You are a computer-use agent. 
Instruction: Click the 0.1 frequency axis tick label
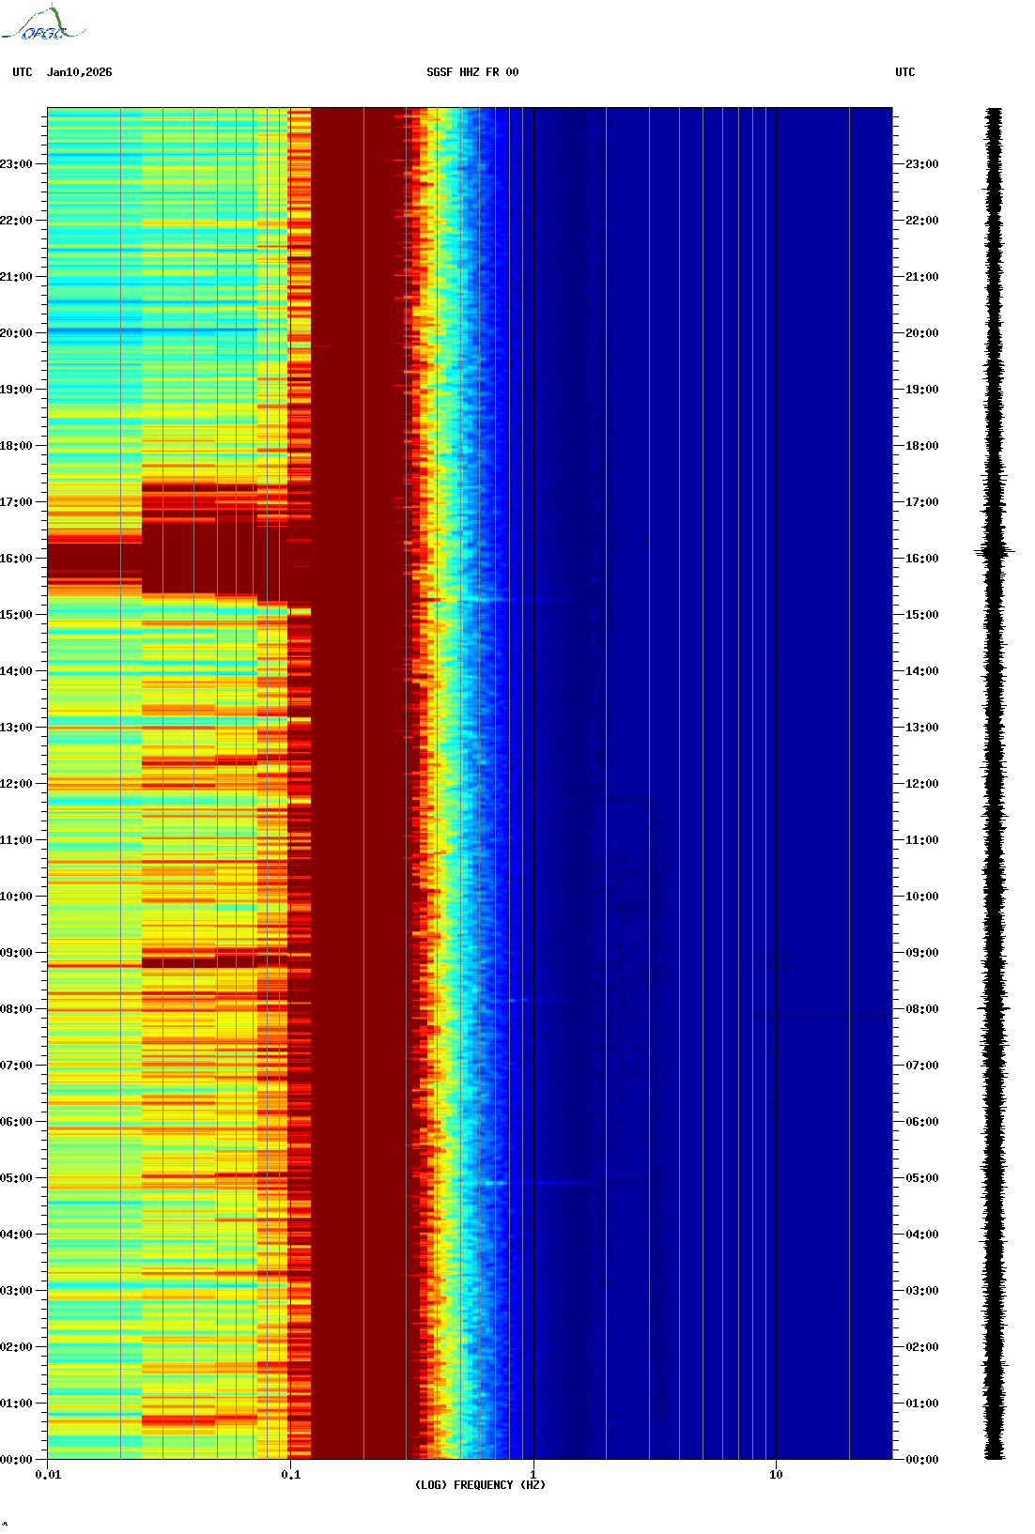(x=290, y=1474)
